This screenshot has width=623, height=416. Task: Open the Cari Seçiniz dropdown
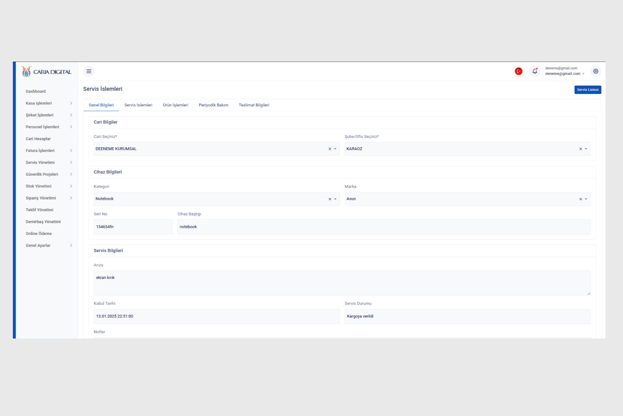tap(210, 149)
